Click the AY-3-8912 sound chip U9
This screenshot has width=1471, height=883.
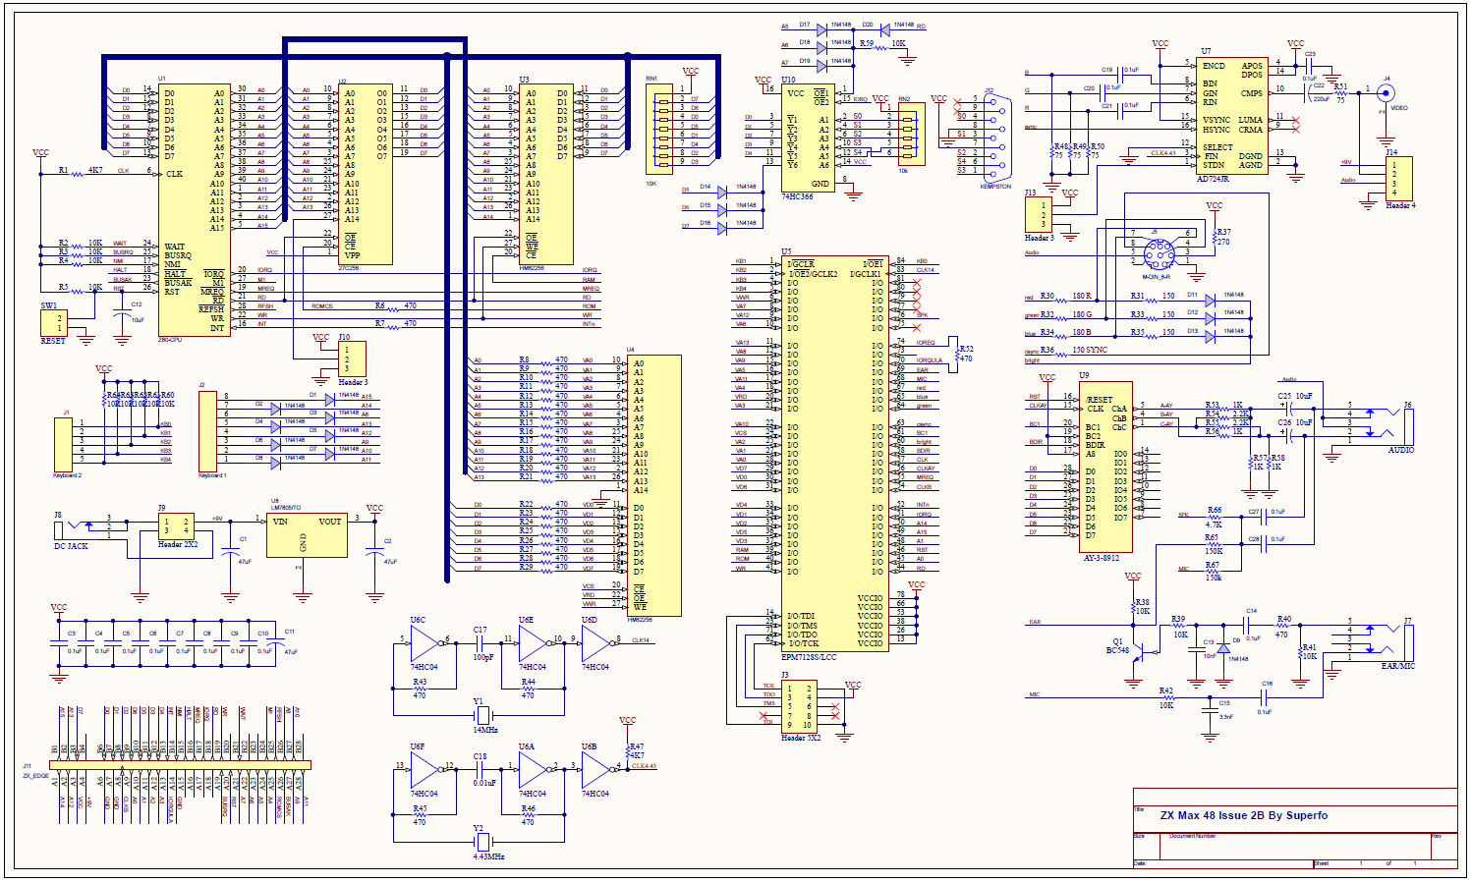click(1106, 466)
